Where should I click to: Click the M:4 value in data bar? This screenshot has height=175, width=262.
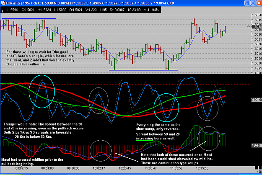point(146,10)
